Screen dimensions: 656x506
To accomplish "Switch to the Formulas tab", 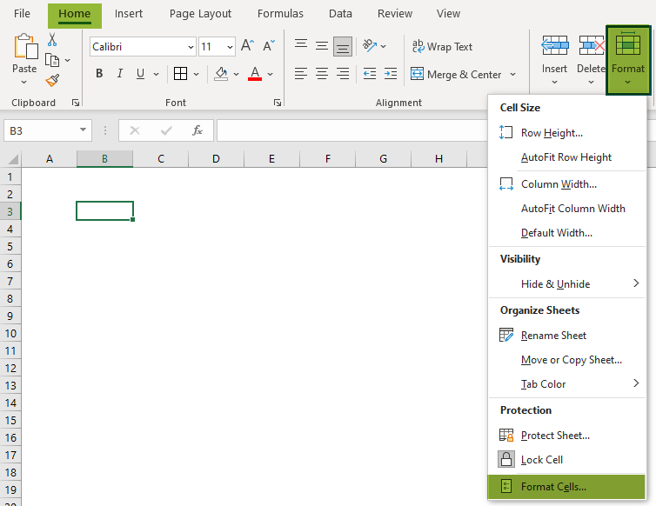I will (280, 14).
